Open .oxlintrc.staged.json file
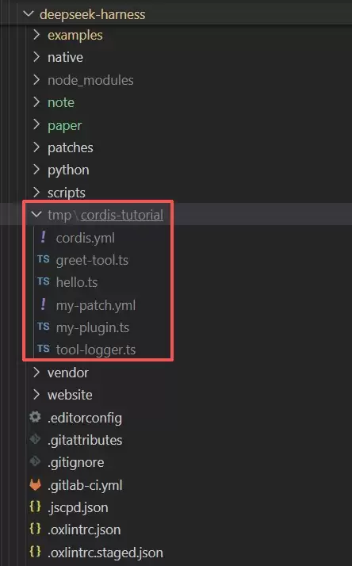Image resolution: width=352 pixels, height=566 pixels. 105,553
